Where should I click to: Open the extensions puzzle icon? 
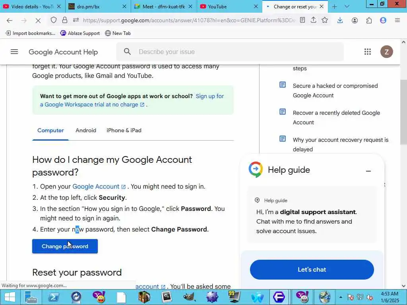tap(369, 20)
